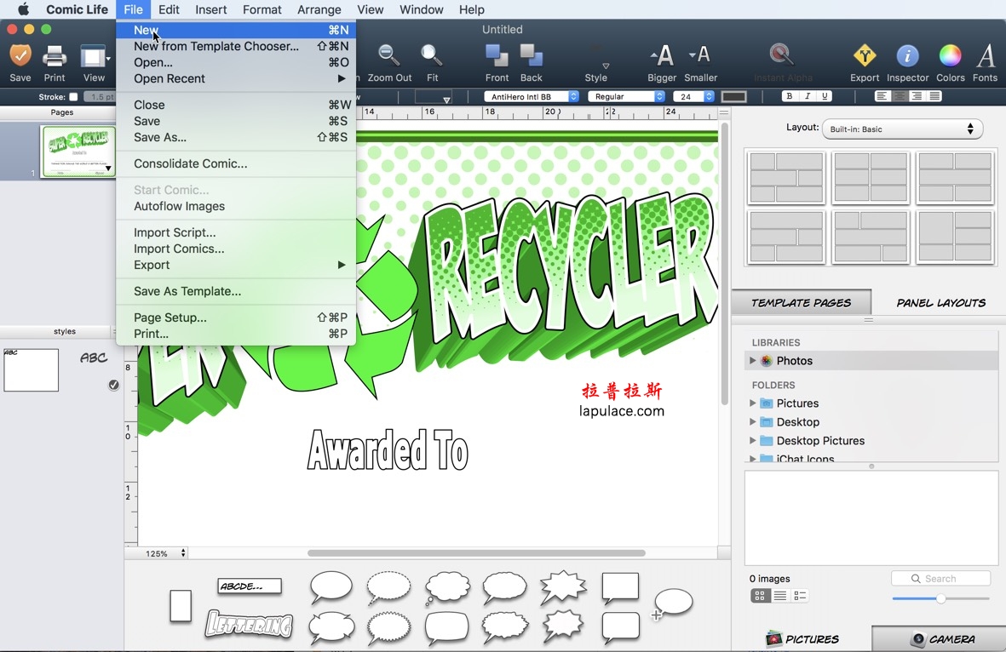Switch to Panel Layouts tab
The width and height of the screenshot is (1006, 652).
tap(940, 303)
